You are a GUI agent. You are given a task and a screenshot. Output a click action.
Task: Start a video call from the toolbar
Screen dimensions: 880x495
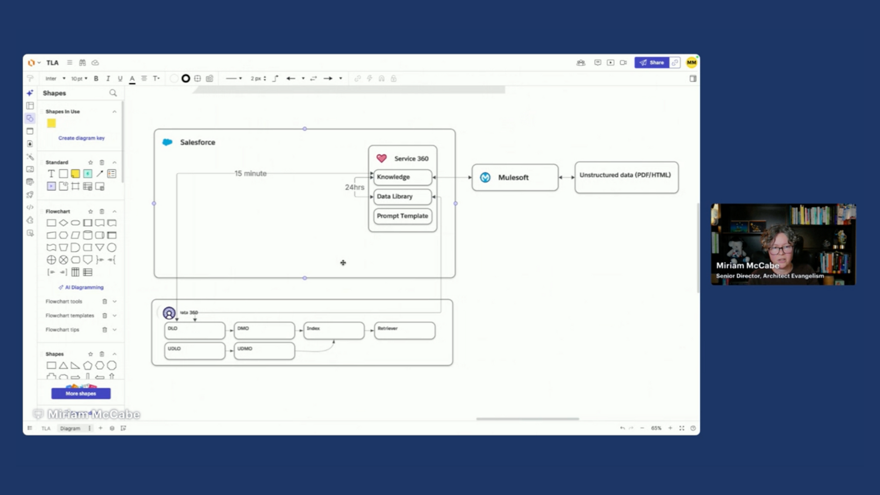click(x=623, y=62)
